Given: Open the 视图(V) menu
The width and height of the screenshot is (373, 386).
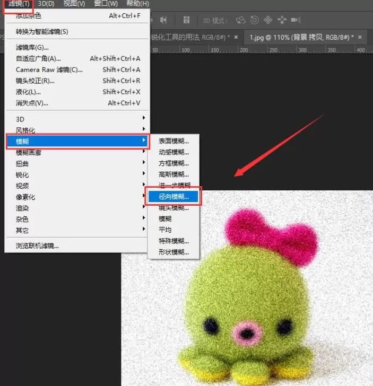Looking at the screenshot, I should [x=74, y=4].
